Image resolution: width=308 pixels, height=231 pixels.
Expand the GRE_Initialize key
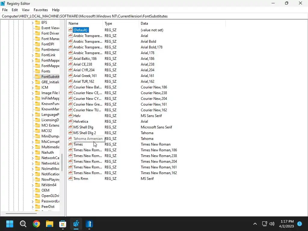coord(32,82)
